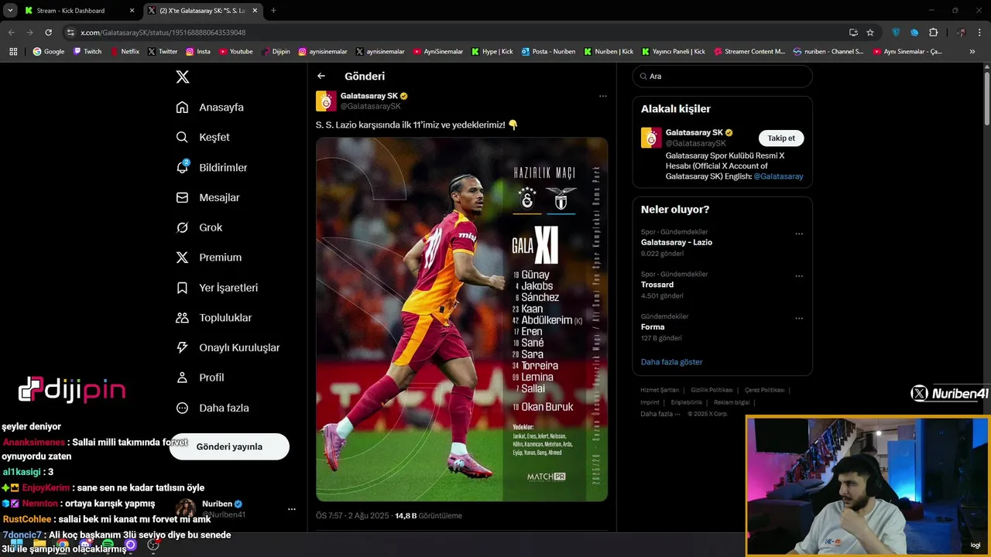
Task: Reload the page in Chrome
Action: 48,32
